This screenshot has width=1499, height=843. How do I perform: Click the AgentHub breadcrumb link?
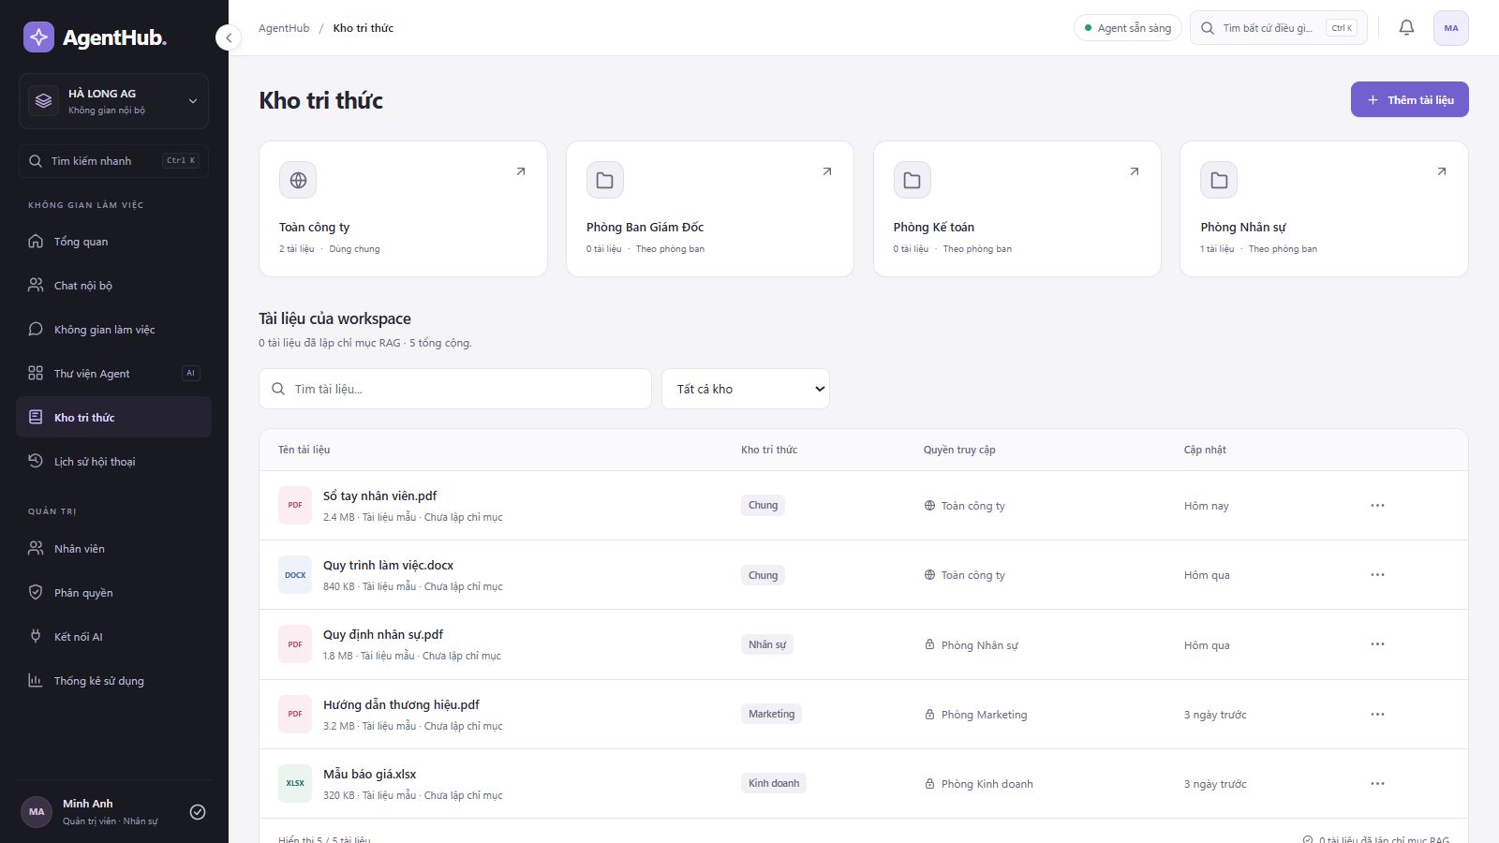284,28
